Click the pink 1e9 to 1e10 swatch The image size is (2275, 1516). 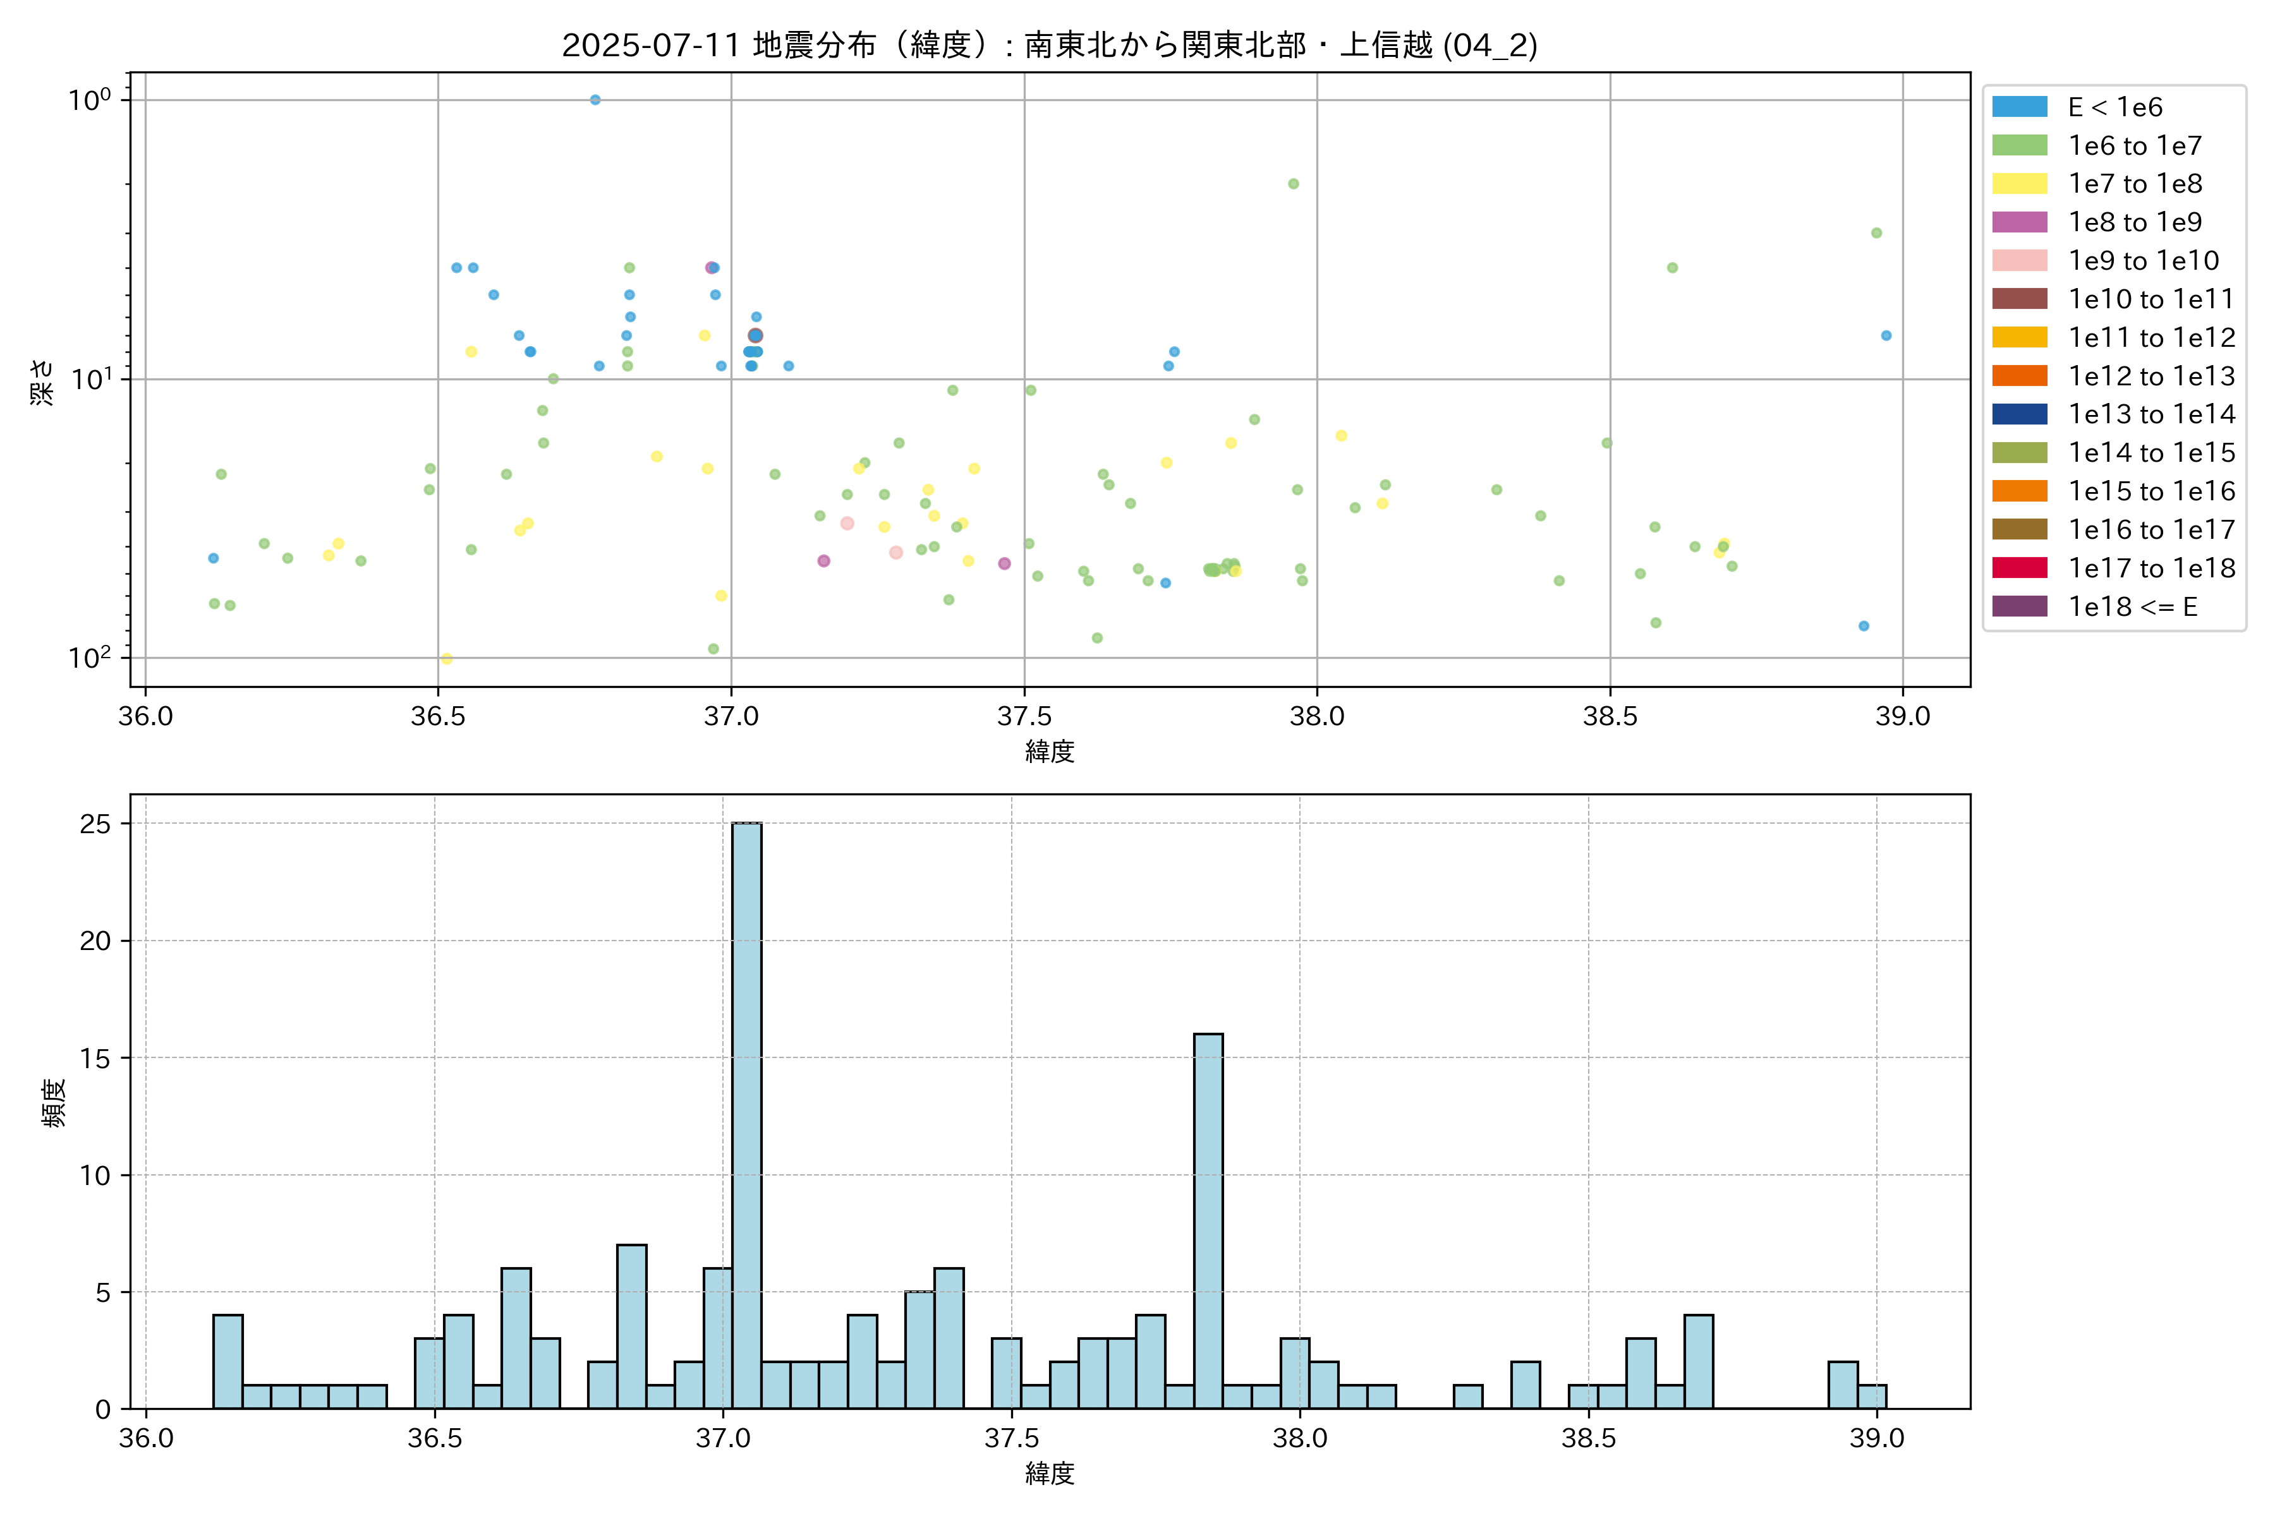tap(2020, 261)
